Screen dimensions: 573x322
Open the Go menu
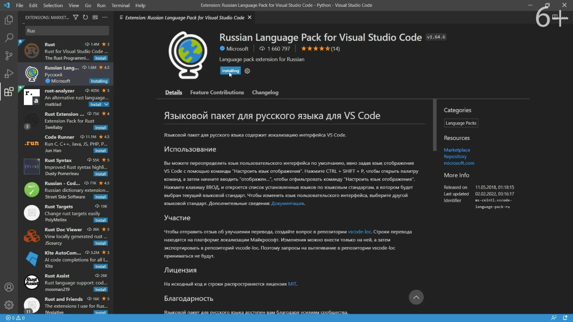tap(88, 5)
